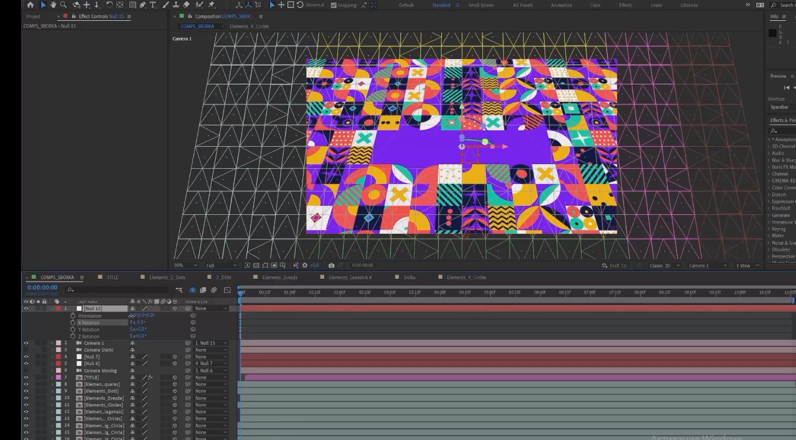Show the Camera Static layer
Screen dimensions: 796x440
point(26,350)
